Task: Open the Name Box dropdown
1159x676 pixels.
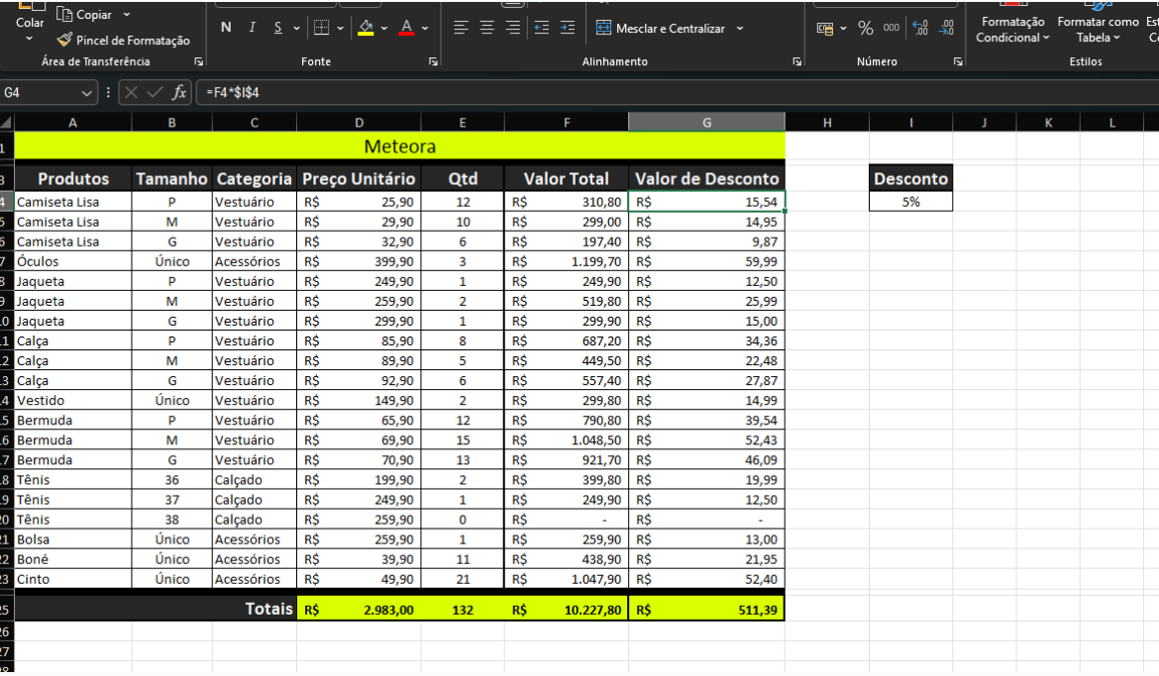Action: [x=85, y=92]
